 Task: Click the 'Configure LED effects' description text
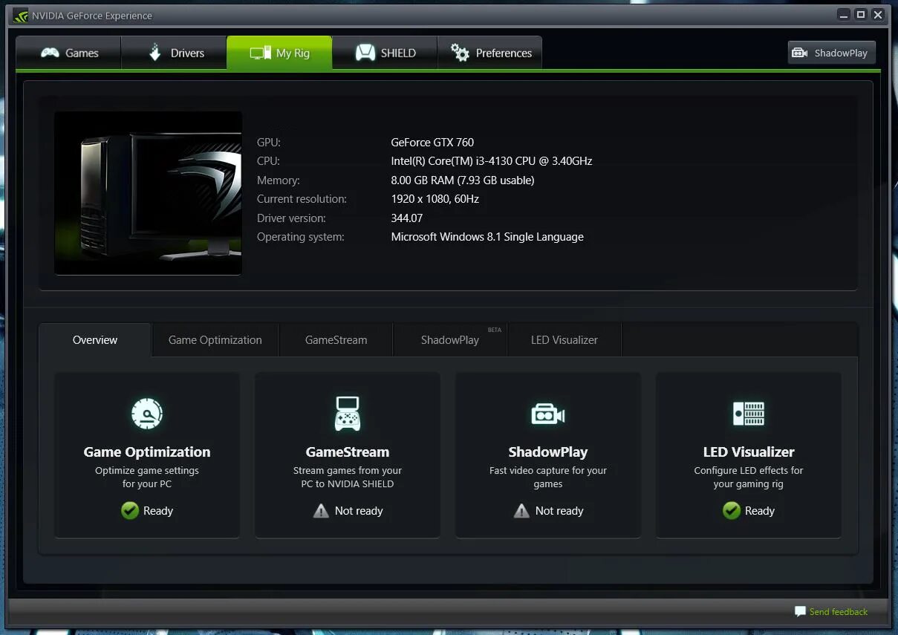(x=749, y=477)
